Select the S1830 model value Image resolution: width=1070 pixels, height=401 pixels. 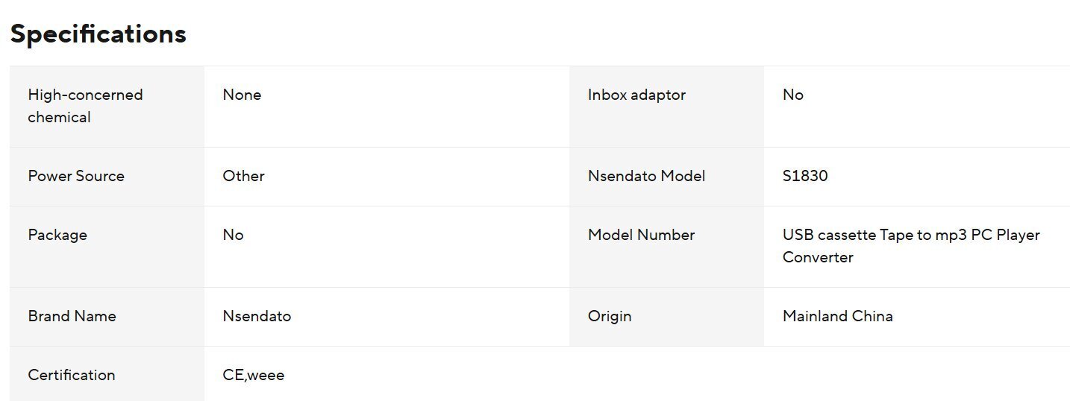coord(805,176)
